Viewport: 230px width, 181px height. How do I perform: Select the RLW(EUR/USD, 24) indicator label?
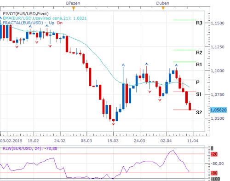(x=30, y=148)
